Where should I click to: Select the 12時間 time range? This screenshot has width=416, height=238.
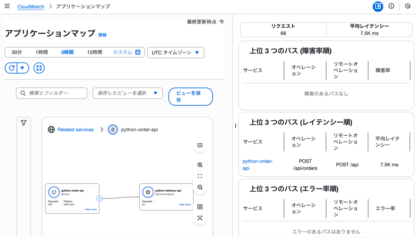[95, 52]
